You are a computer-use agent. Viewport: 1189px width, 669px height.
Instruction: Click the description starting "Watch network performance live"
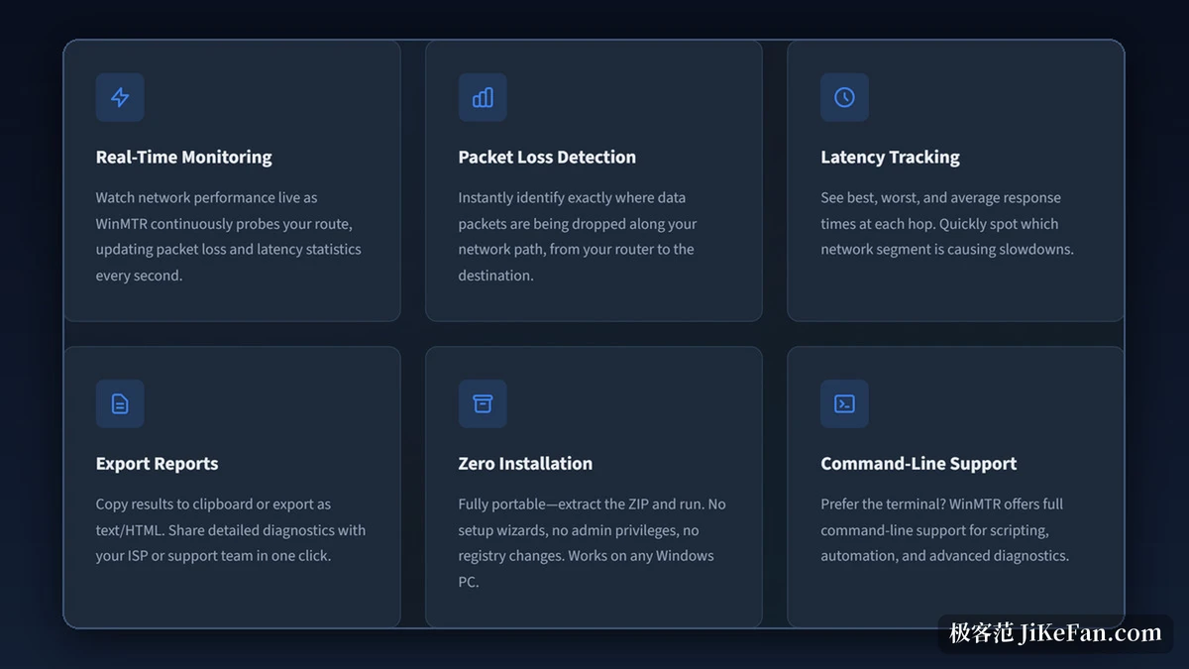229,236
